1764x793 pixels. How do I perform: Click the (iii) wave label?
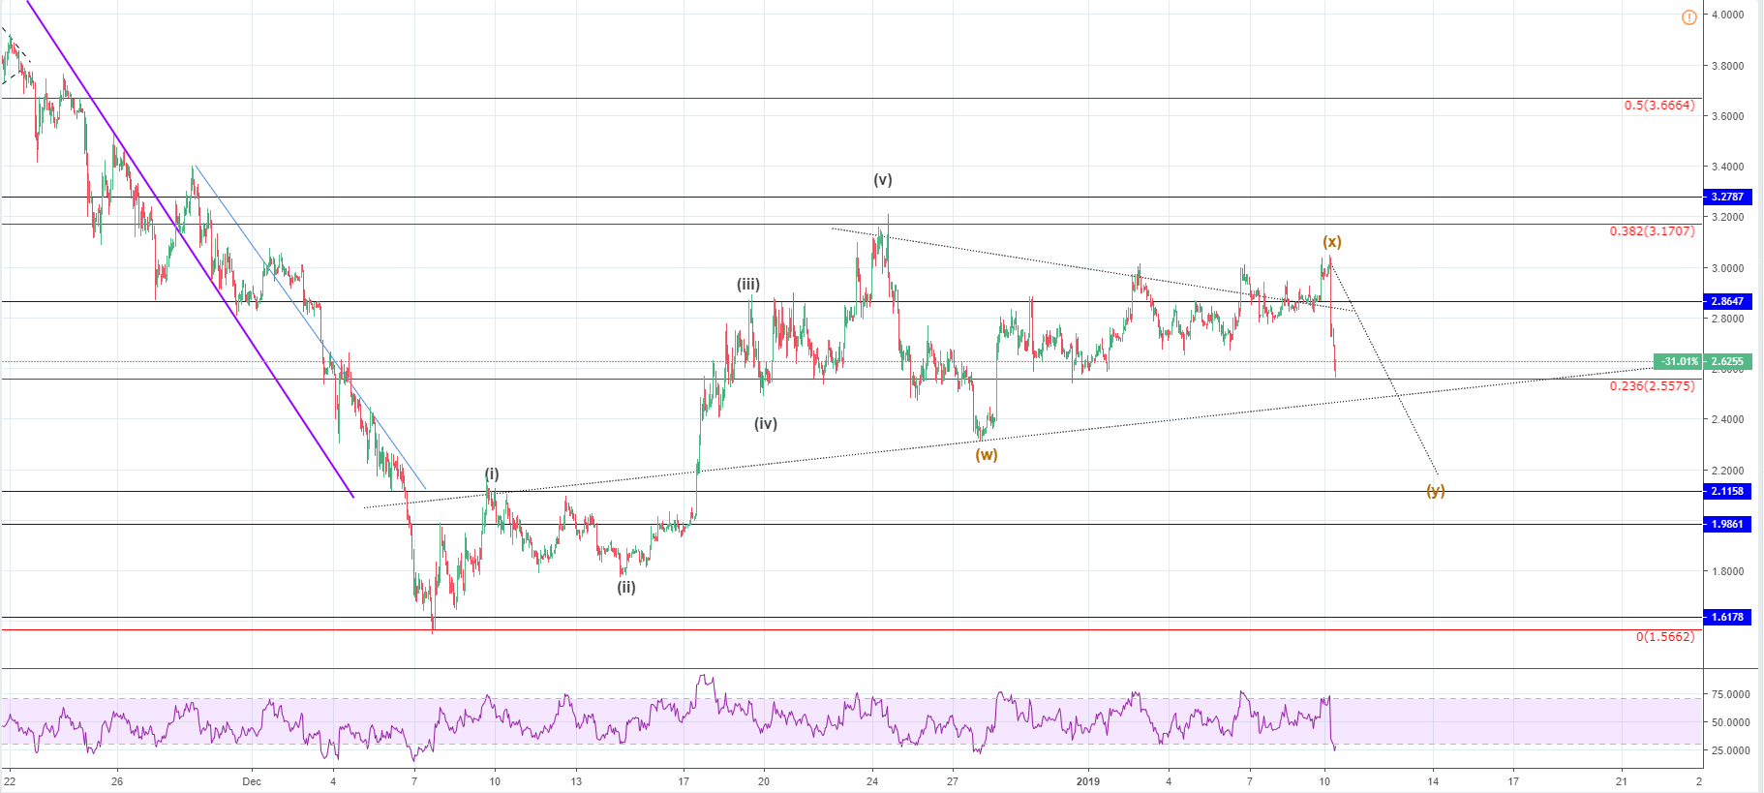[748, 285]
